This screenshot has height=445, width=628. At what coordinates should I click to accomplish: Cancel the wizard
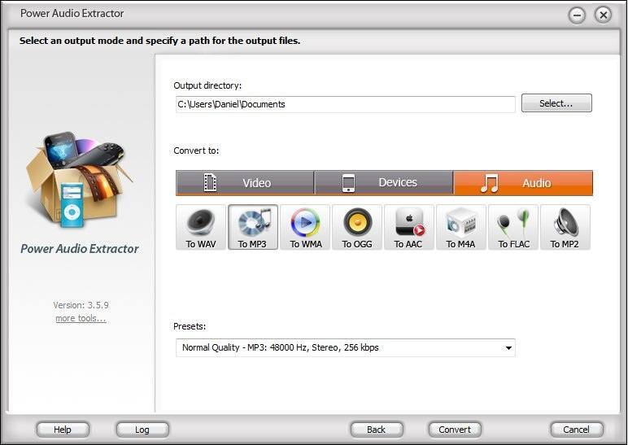576,430
